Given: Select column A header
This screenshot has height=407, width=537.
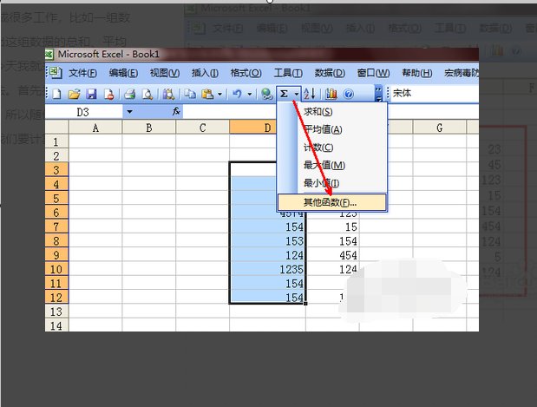Looking at the screenshot, I should point(95,128).
